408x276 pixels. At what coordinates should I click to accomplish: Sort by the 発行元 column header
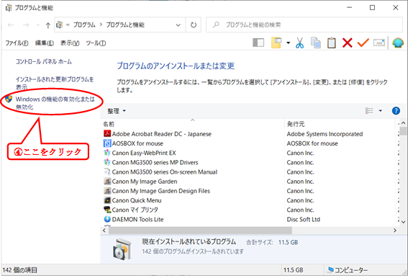coord(296,124)
